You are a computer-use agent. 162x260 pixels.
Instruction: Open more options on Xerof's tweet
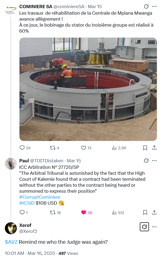(x=154, y=227)
